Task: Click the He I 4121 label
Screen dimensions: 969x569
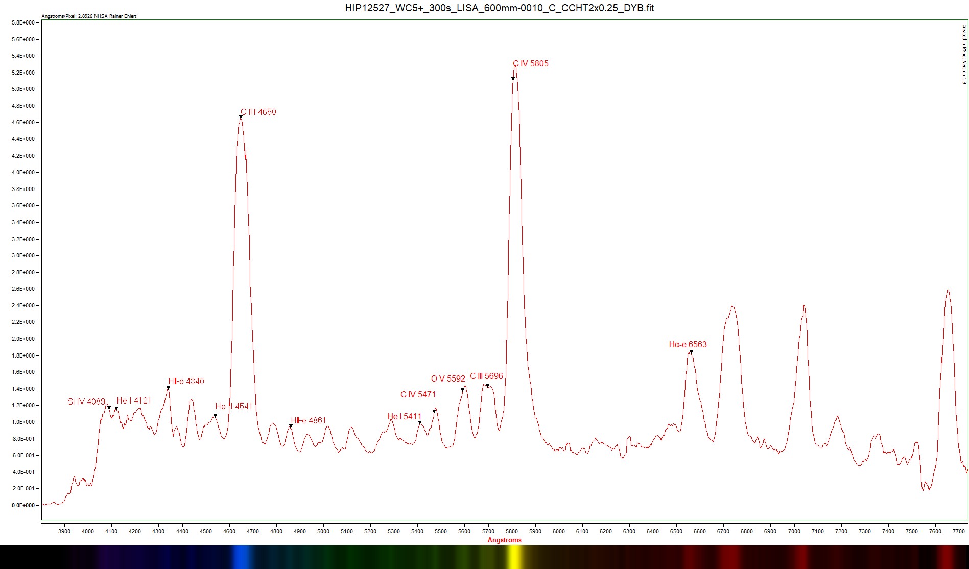Action: pos(134,401)
